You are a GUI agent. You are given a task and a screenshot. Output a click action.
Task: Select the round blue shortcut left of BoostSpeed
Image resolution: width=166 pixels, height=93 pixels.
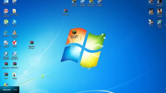pyautogui.click(x=6, y=55)
